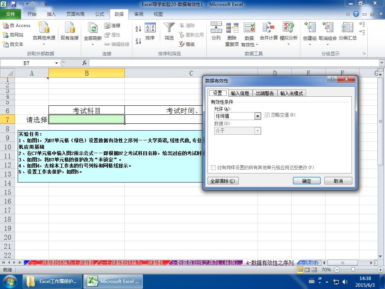Open the 分级显示 group dialog launcher
The width and height of the screenshot is (385, 289).
(x=364, y=53)
